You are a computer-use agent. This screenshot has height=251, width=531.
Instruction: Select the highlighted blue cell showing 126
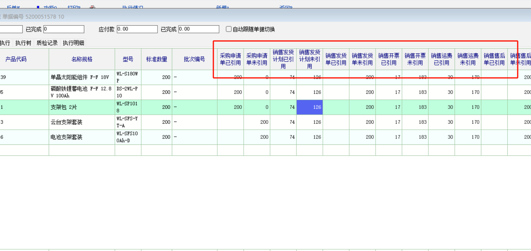(309, 107)
